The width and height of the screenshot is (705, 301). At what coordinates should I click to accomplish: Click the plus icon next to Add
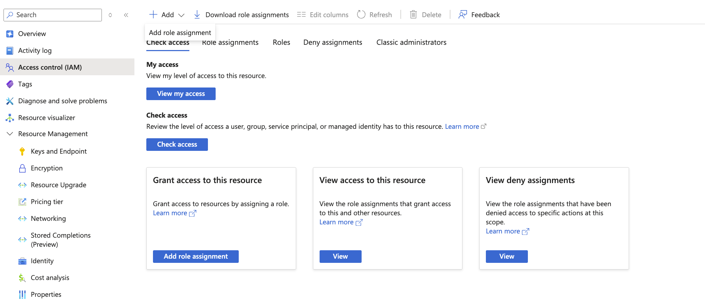[153, 15]
